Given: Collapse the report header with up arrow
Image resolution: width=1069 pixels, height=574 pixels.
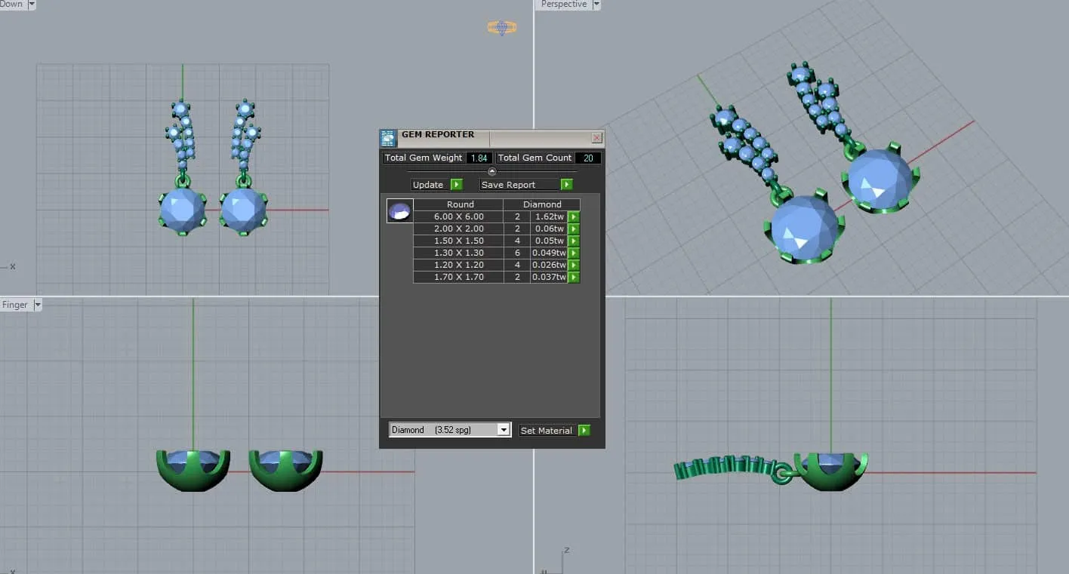Looking at the screenshot, I should [492, 171].
